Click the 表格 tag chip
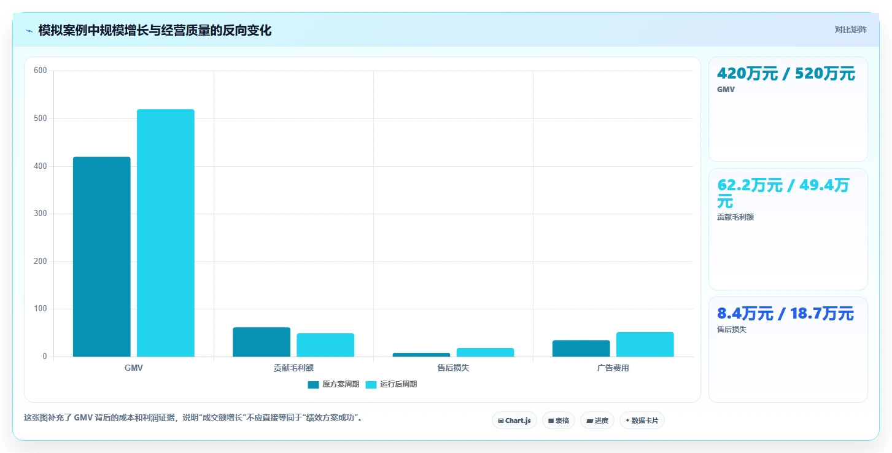 (x=559, y=420)
